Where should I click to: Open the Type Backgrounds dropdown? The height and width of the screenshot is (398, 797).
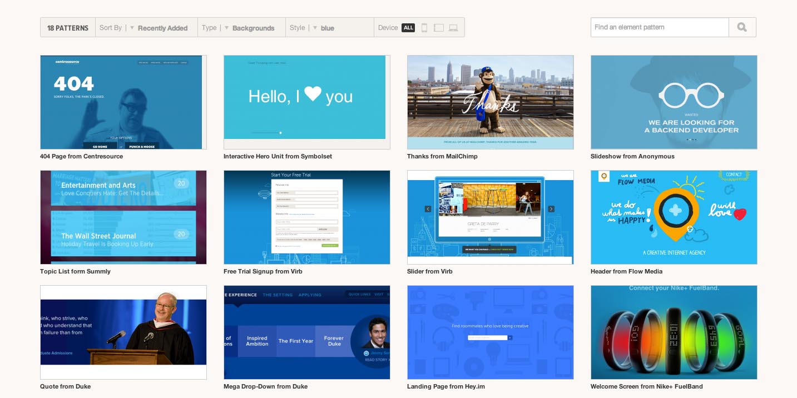point(241,28)
